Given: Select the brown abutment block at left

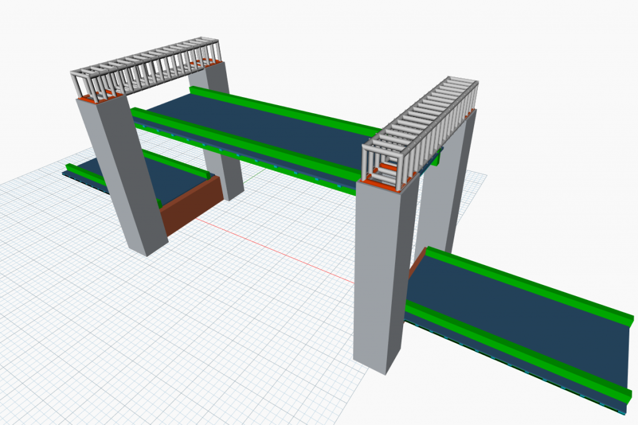Looking at the screenshot, I should click(x=191, y=205).
